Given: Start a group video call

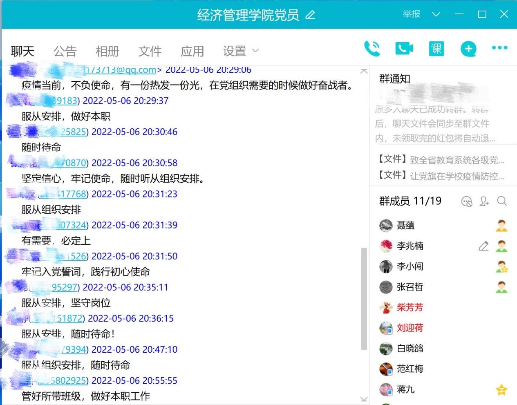Looking at the screenshot, I should pyautogui.click(x=404, y=49).
